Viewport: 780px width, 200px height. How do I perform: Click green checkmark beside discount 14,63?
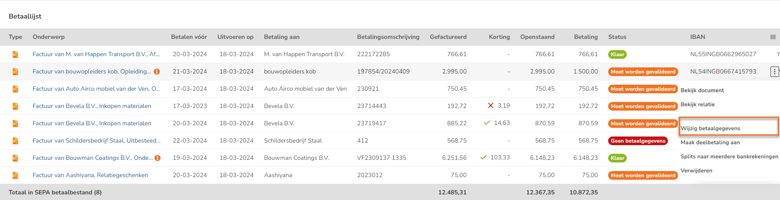pos(487,123)
